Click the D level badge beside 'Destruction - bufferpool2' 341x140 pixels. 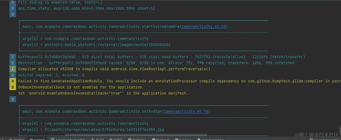click(x=13, y=63)
